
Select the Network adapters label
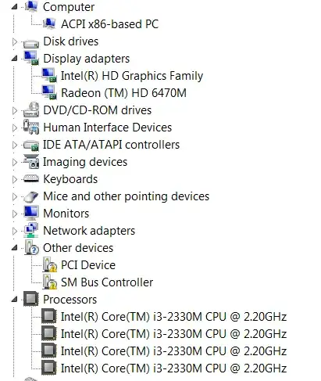[x=89, y=231]
